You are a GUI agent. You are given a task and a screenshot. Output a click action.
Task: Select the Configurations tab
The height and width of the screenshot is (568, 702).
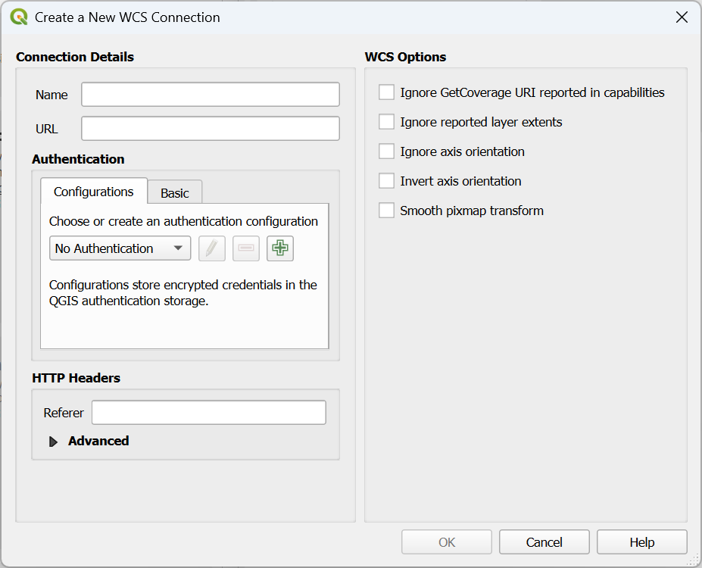(93, 192)
